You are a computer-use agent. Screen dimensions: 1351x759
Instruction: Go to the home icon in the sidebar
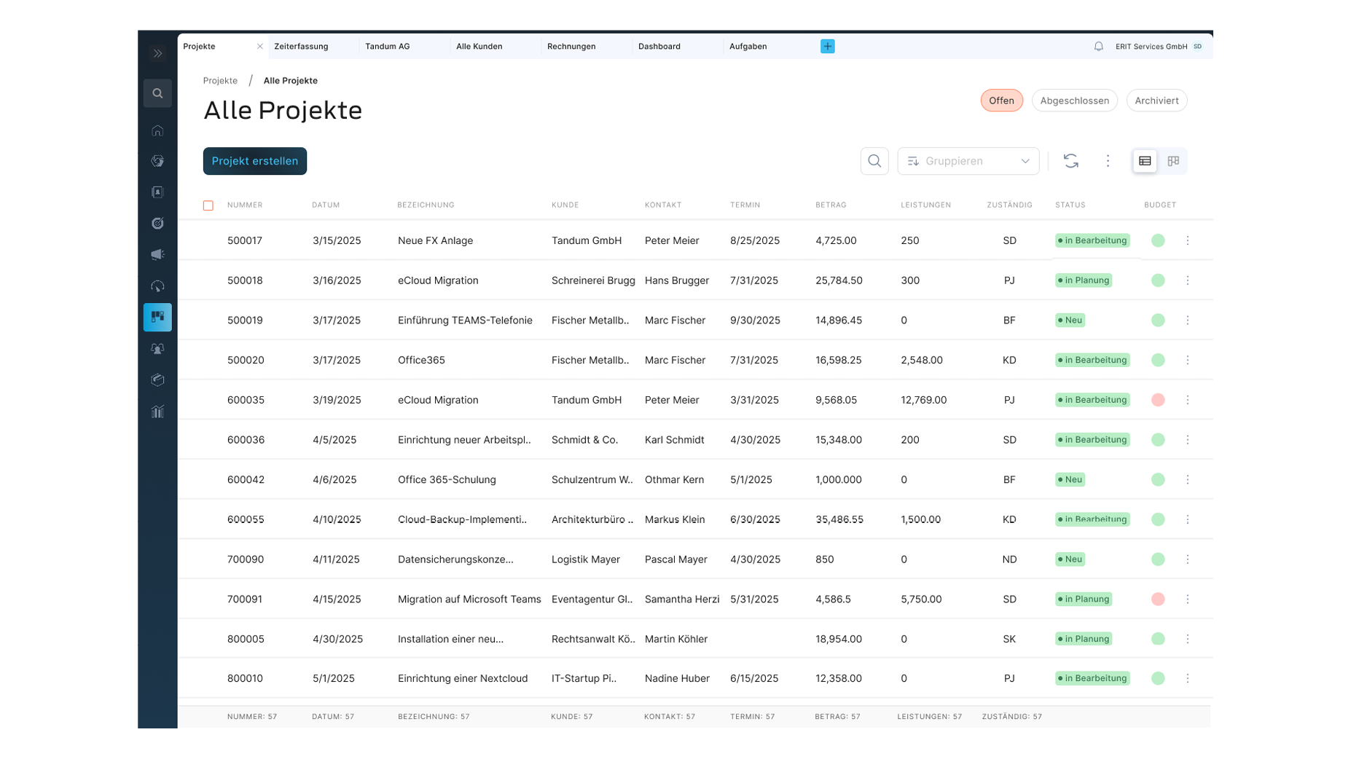(157, 131)
